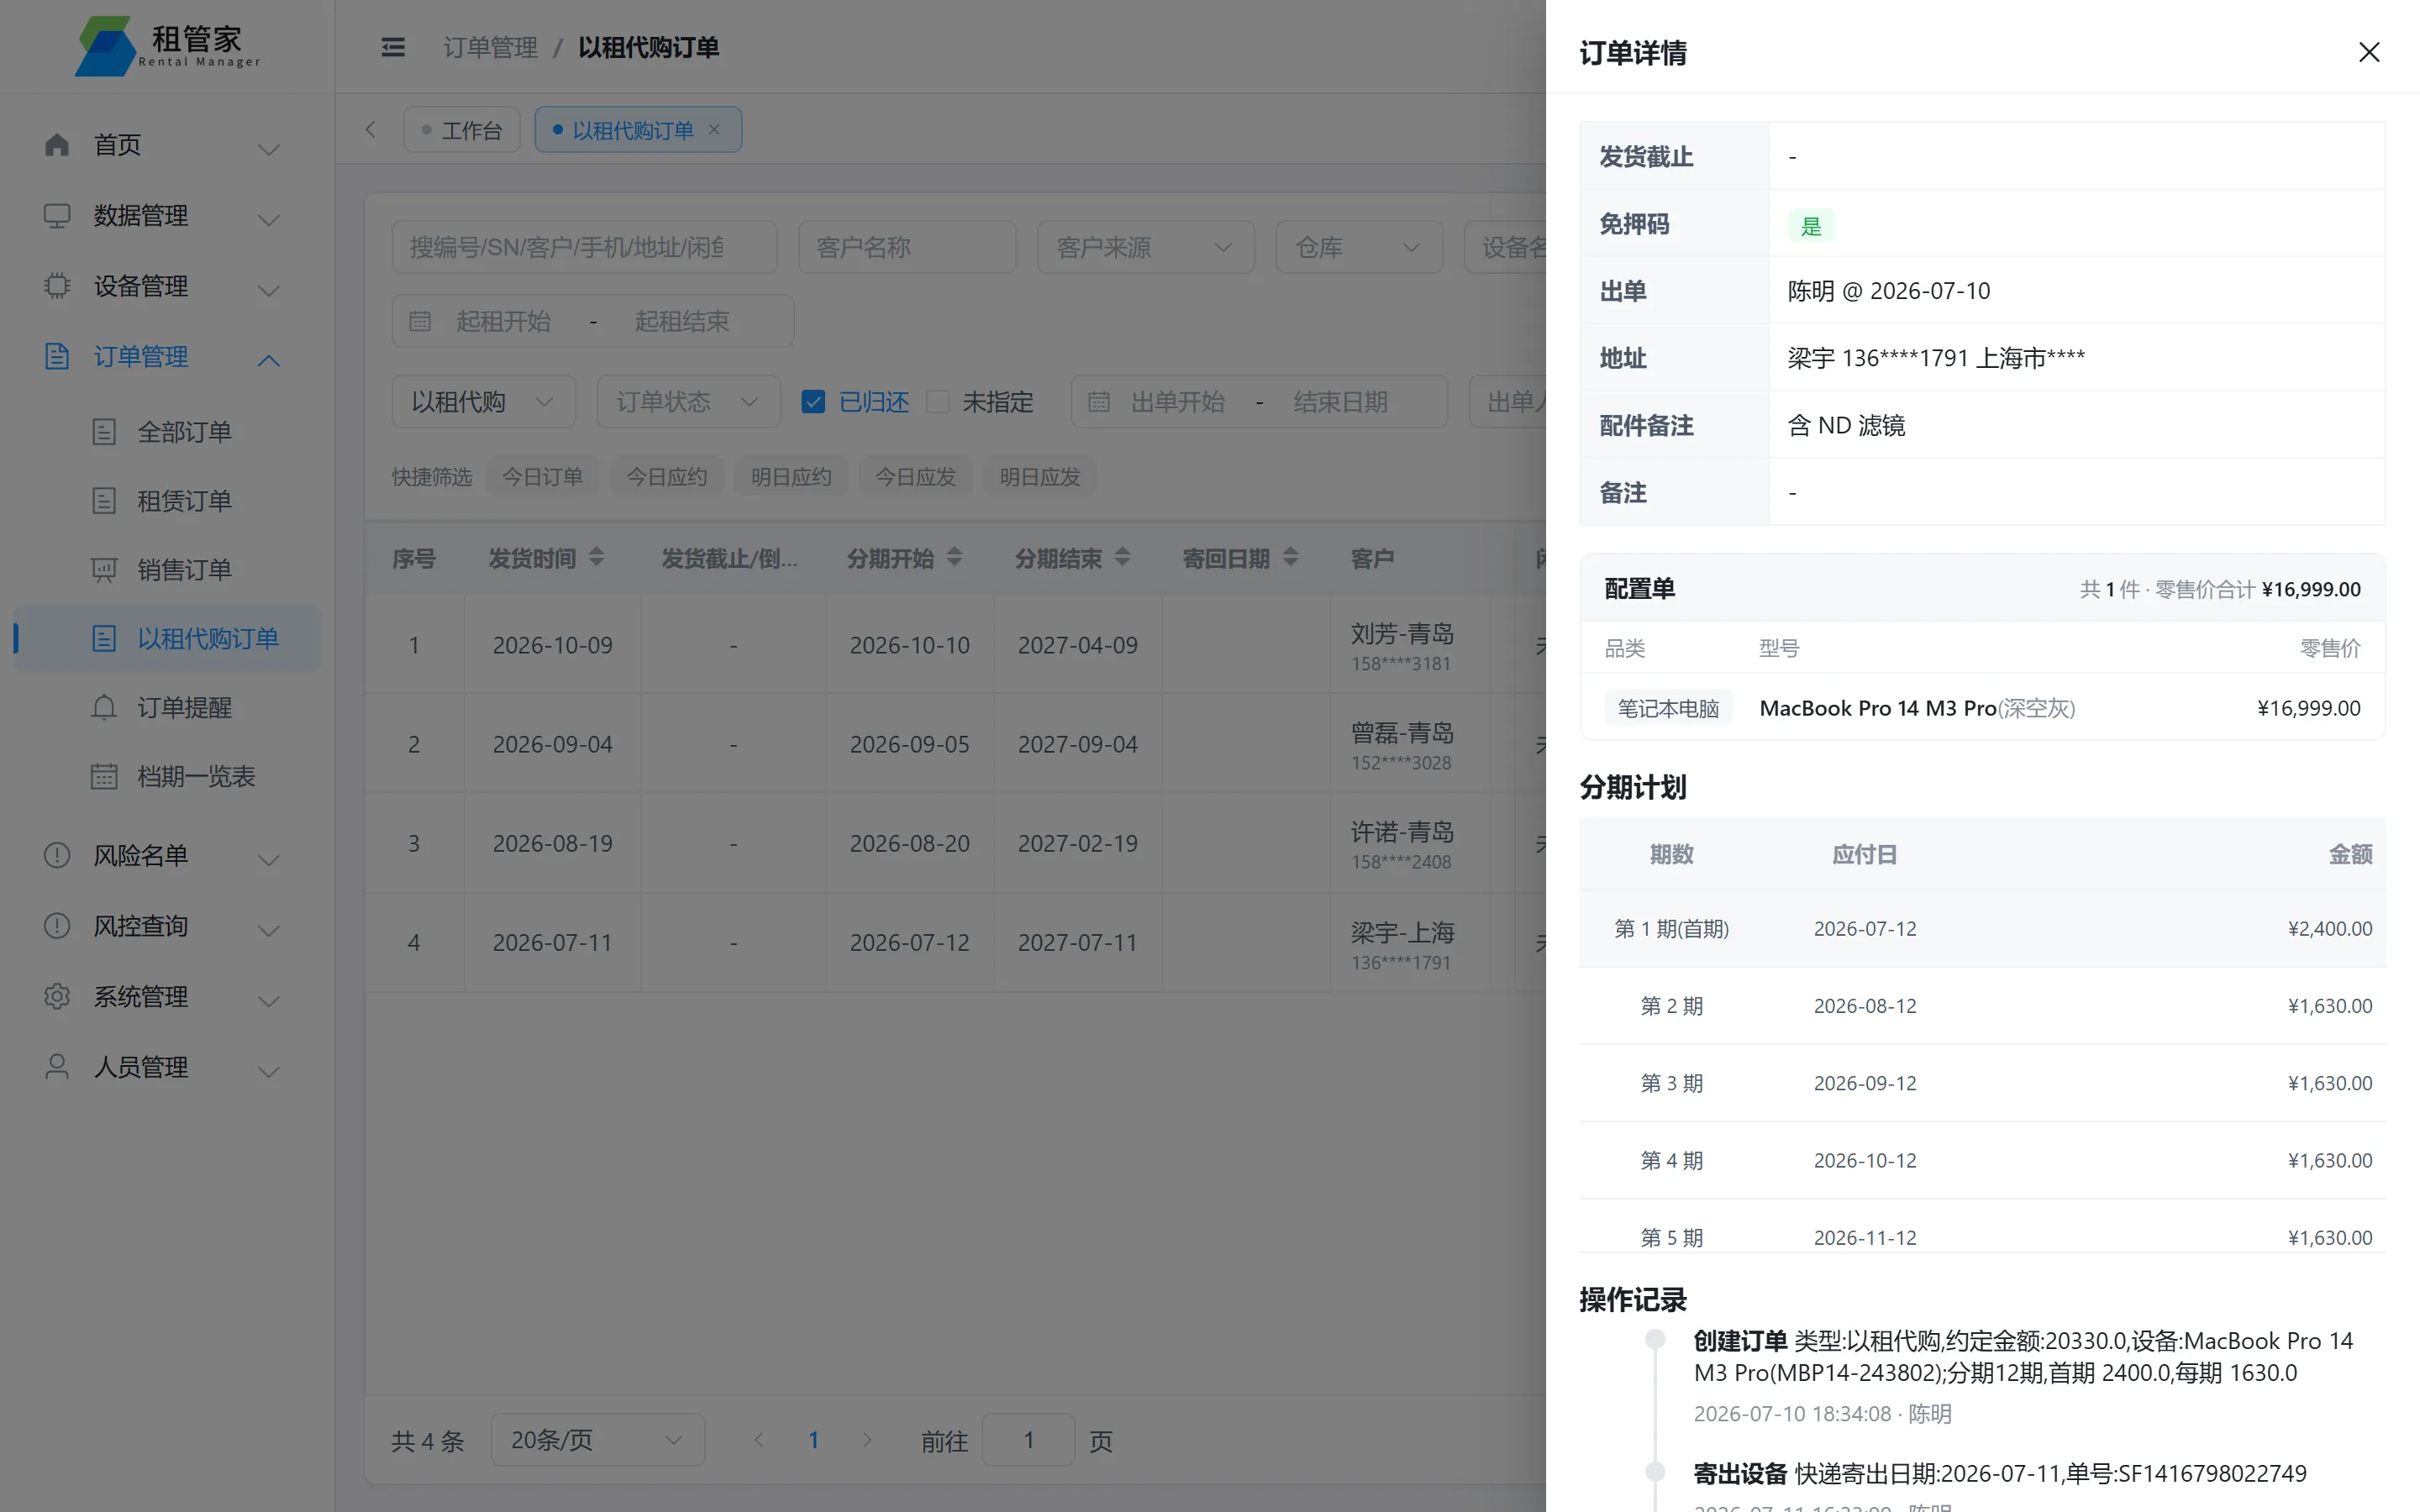Screen dimensions: 2420x1512
Task: Click the 前往 page number input
Action: [1028, 1440]
